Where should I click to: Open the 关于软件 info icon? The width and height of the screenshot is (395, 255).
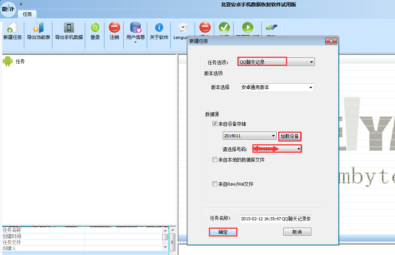click(x=159, y=27)
